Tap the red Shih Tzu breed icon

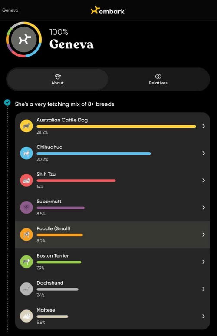26,180
